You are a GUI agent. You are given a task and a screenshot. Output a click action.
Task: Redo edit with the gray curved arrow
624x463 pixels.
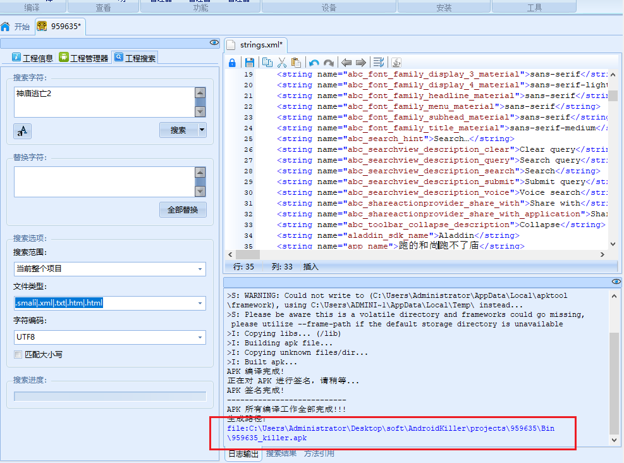tap(329, 63)
